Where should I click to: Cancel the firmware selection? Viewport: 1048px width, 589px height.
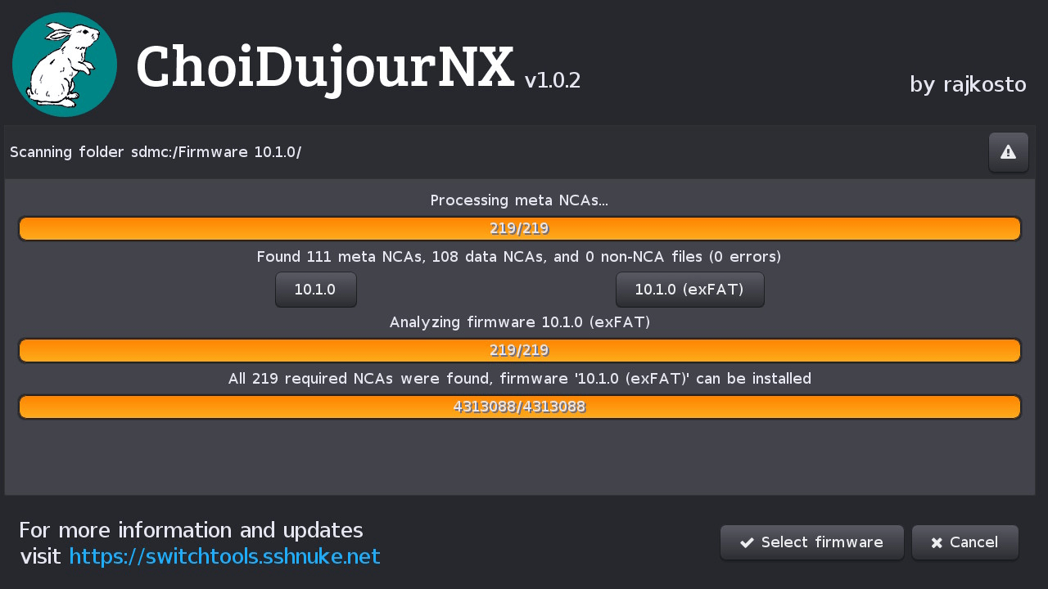tap(965, 542)
